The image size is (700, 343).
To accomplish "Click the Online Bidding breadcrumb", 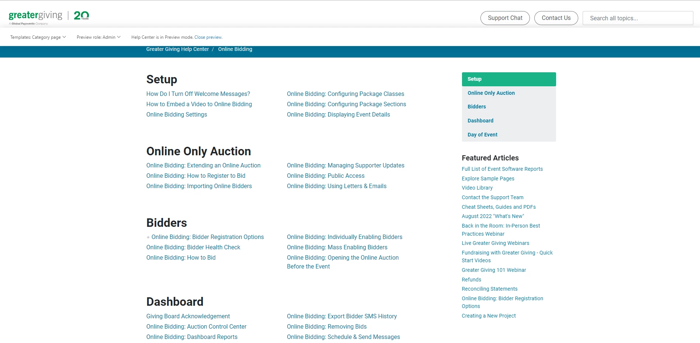I will point(235,49).
